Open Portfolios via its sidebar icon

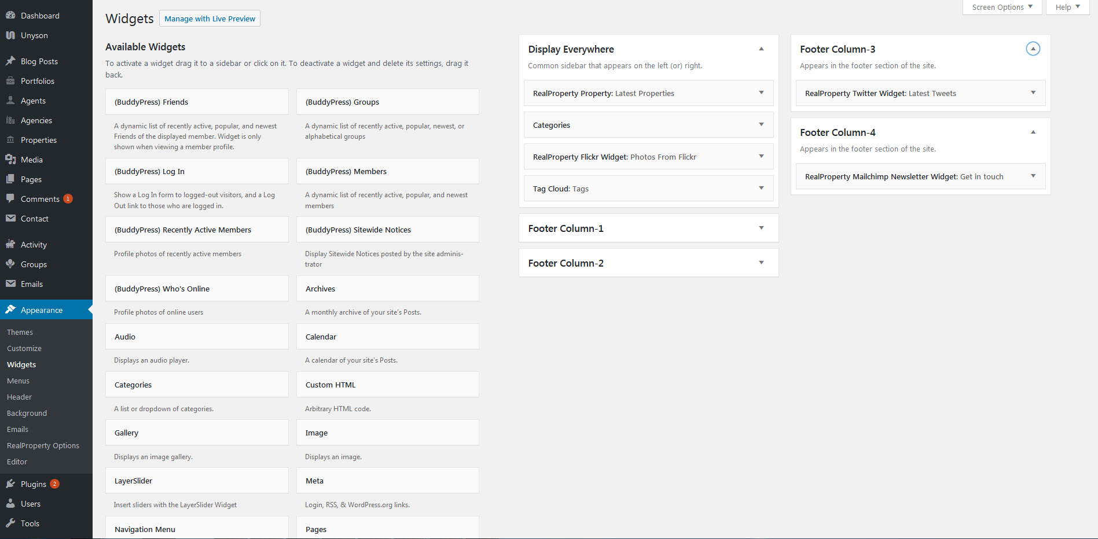(x=10, y=81)
